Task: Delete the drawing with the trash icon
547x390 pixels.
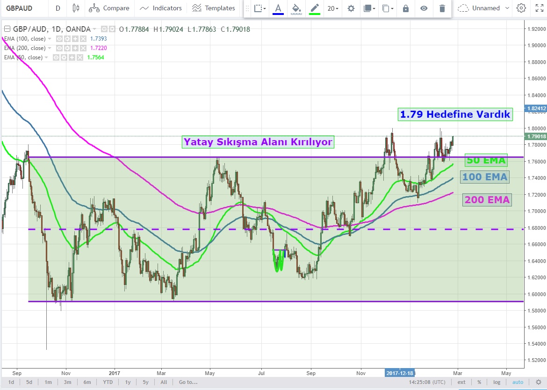Action: [x=442, y=8]
